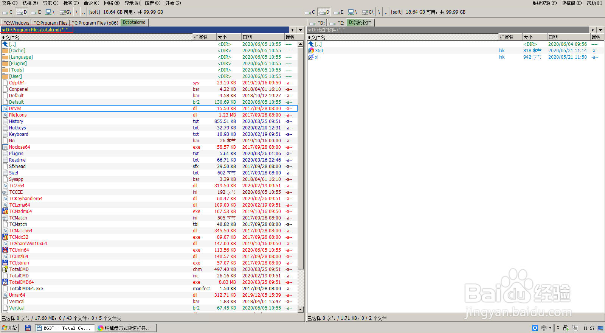Go to parent directory in right panel
605x333 pixels.
(x=386, y=12)
